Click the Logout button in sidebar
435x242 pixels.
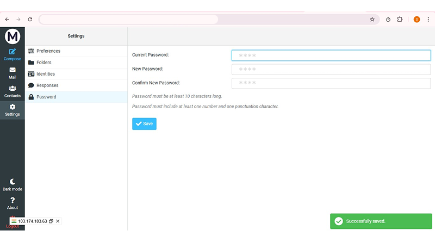pyautogui.click(x=13, y=226)
